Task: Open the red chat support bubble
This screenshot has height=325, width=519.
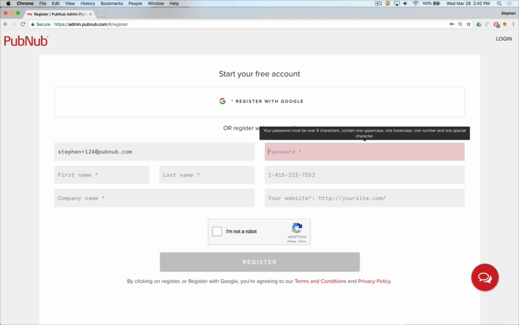Action: [x=484, y=277]
